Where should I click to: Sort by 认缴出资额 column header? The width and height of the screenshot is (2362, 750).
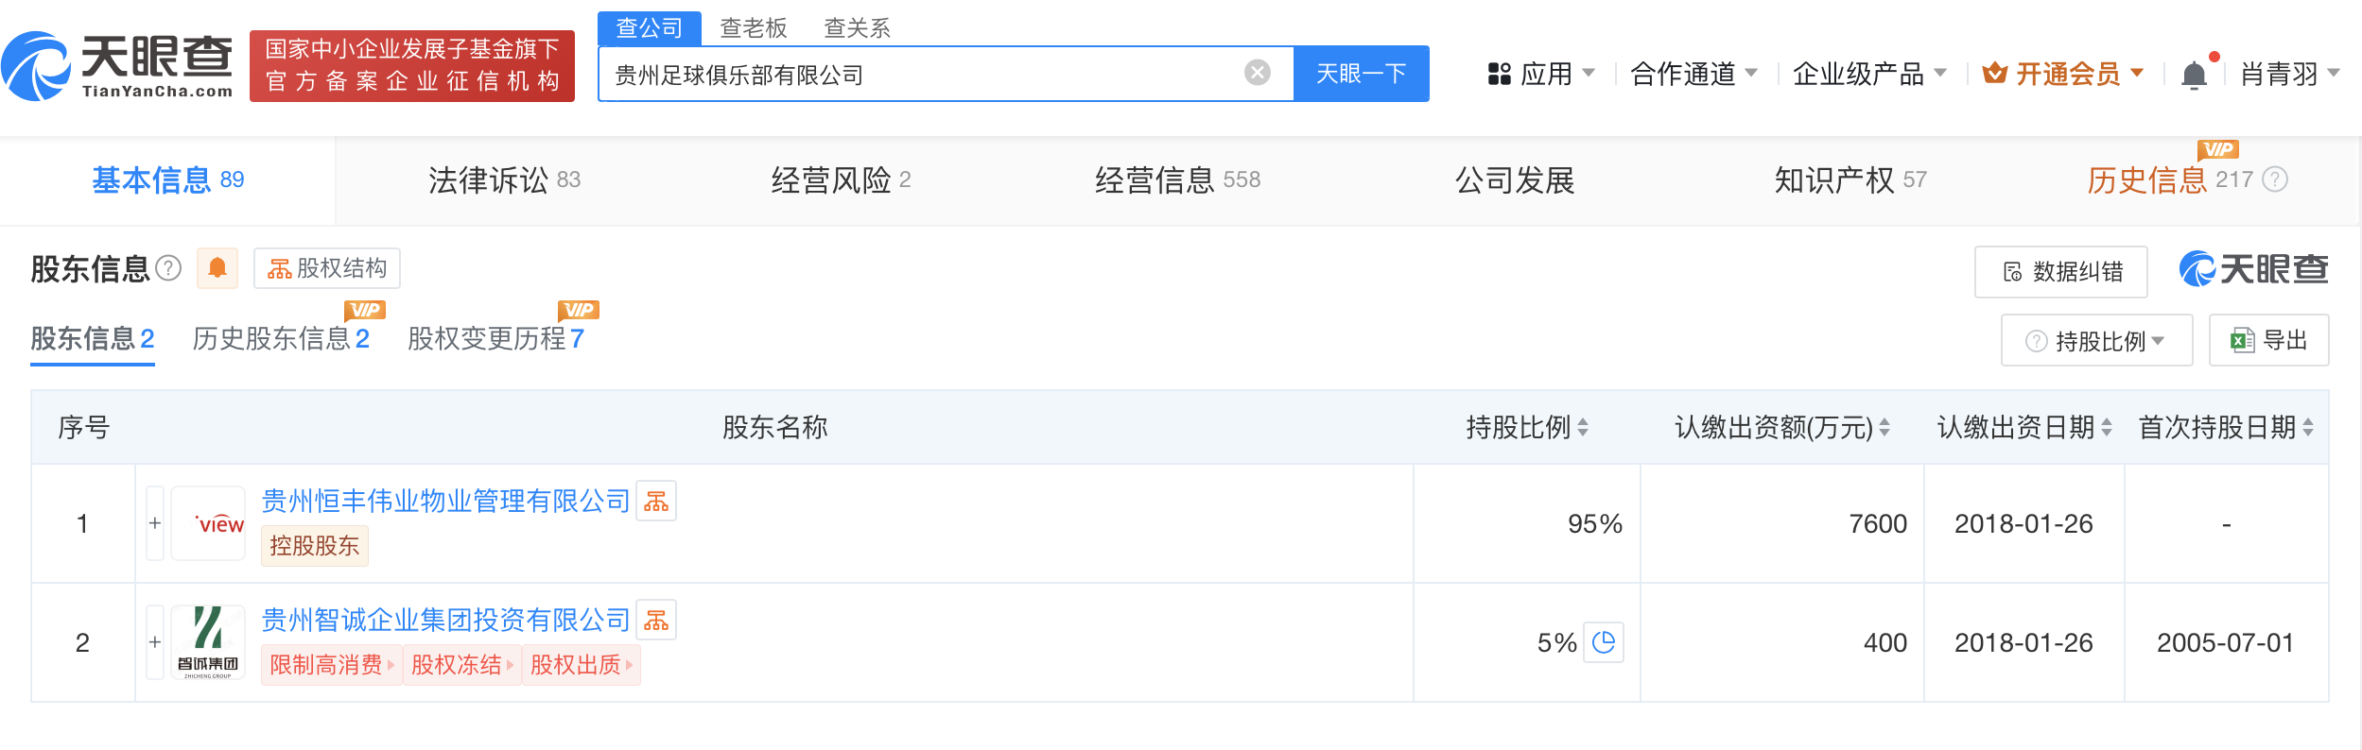1781,428
